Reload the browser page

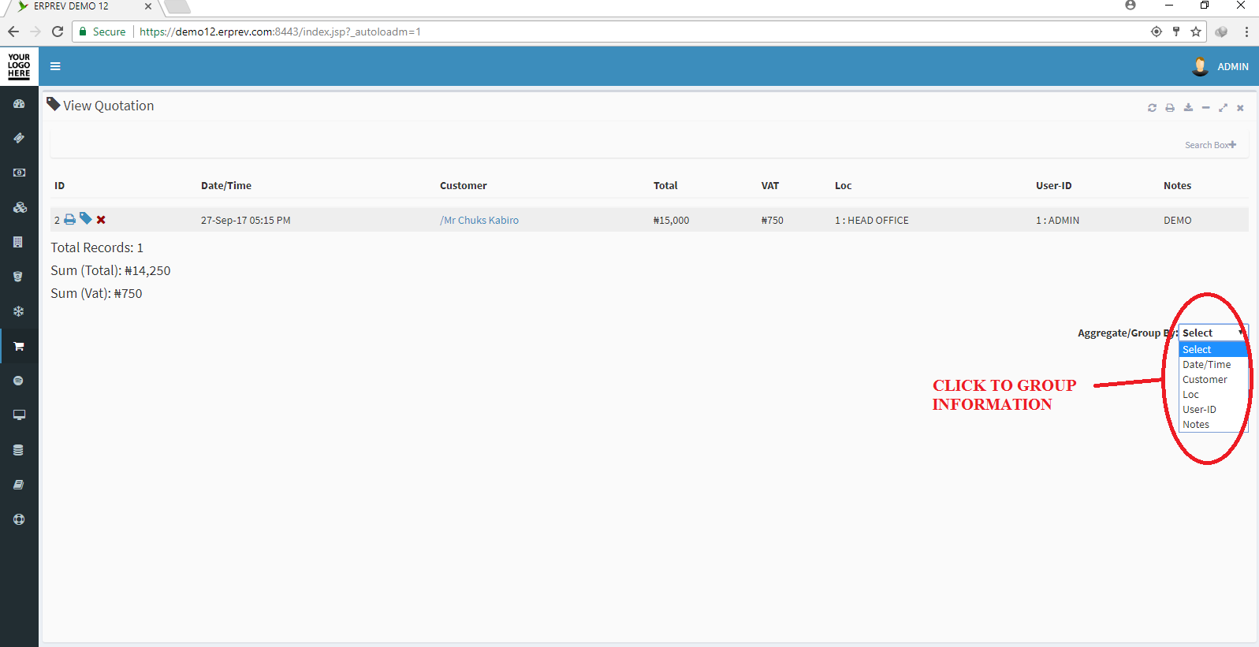tap(58, 32)
